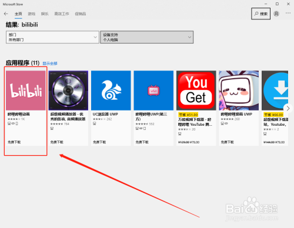Image resolution: width=294 pixels, height=228 pixels.
Task: Click the UC浏览器 UWP app title
Action: tap(105, 114)
